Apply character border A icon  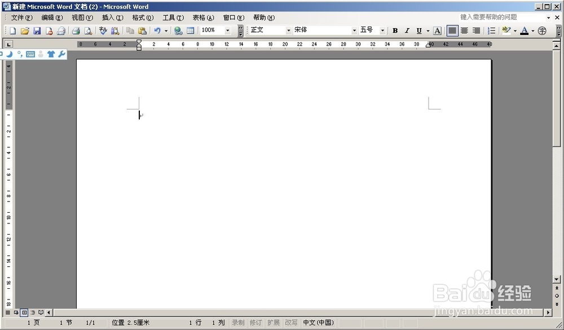pyautogui.click(x=438, y=30)
